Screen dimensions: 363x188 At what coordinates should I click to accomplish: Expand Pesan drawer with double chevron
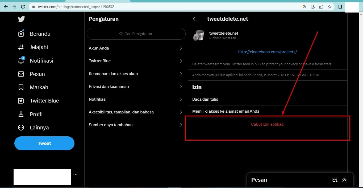click(344, 180)
